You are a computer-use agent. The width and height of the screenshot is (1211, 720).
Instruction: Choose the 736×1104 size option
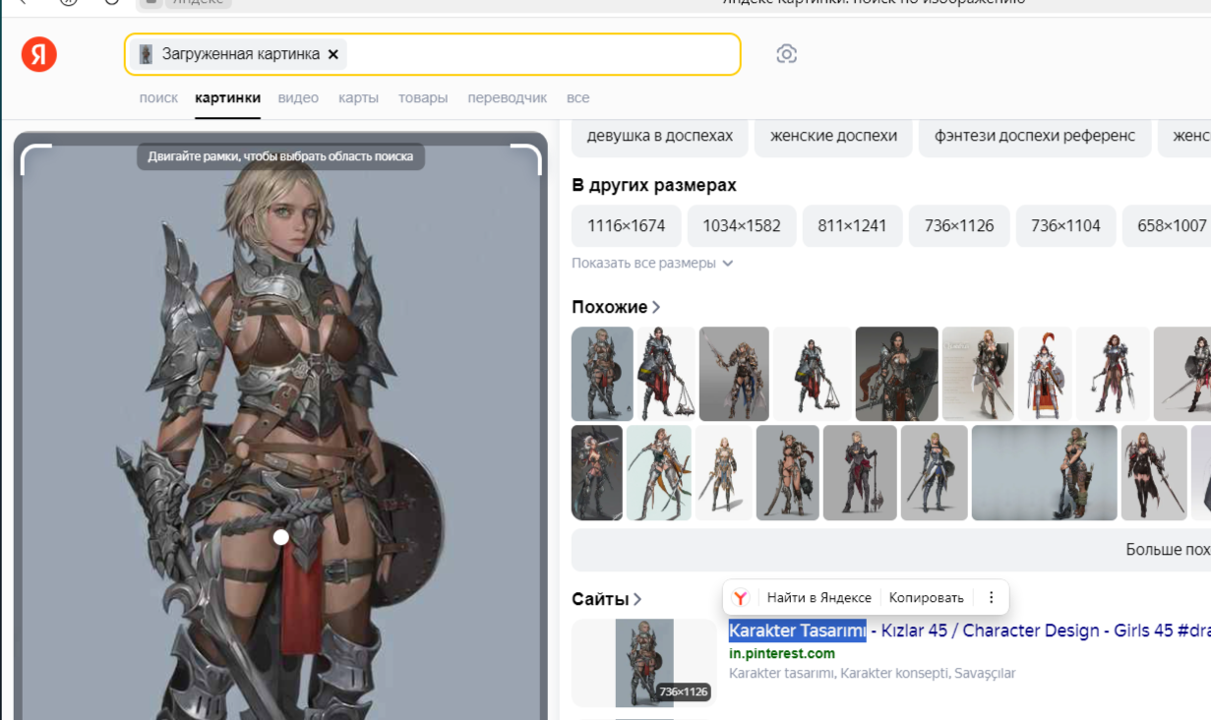[x=1065, y=225]
